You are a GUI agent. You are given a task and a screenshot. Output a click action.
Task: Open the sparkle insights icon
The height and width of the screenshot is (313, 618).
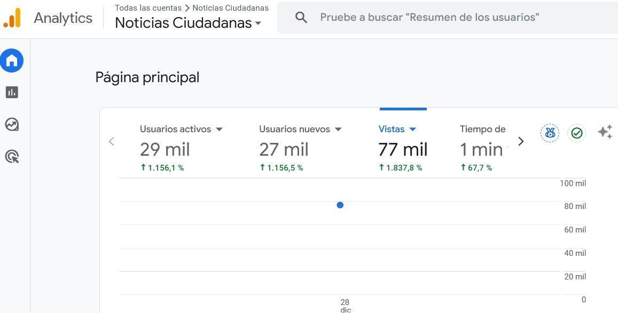point(605,132)
